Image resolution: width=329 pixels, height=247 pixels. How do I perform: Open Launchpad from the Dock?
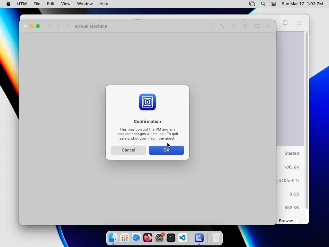pyautogui.click(x=125, y=238)
